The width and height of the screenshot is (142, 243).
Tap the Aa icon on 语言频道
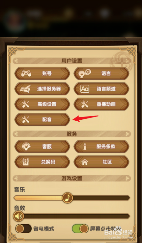85,89
